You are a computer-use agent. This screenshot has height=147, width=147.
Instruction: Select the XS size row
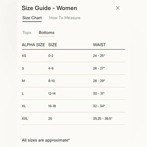(73, 56)
